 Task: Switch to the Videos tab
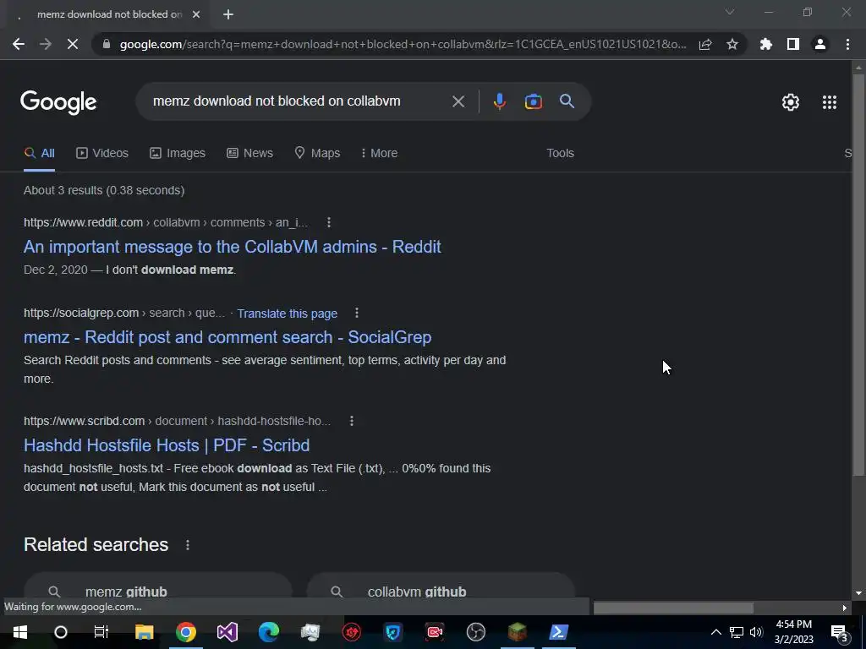[102, 153]
